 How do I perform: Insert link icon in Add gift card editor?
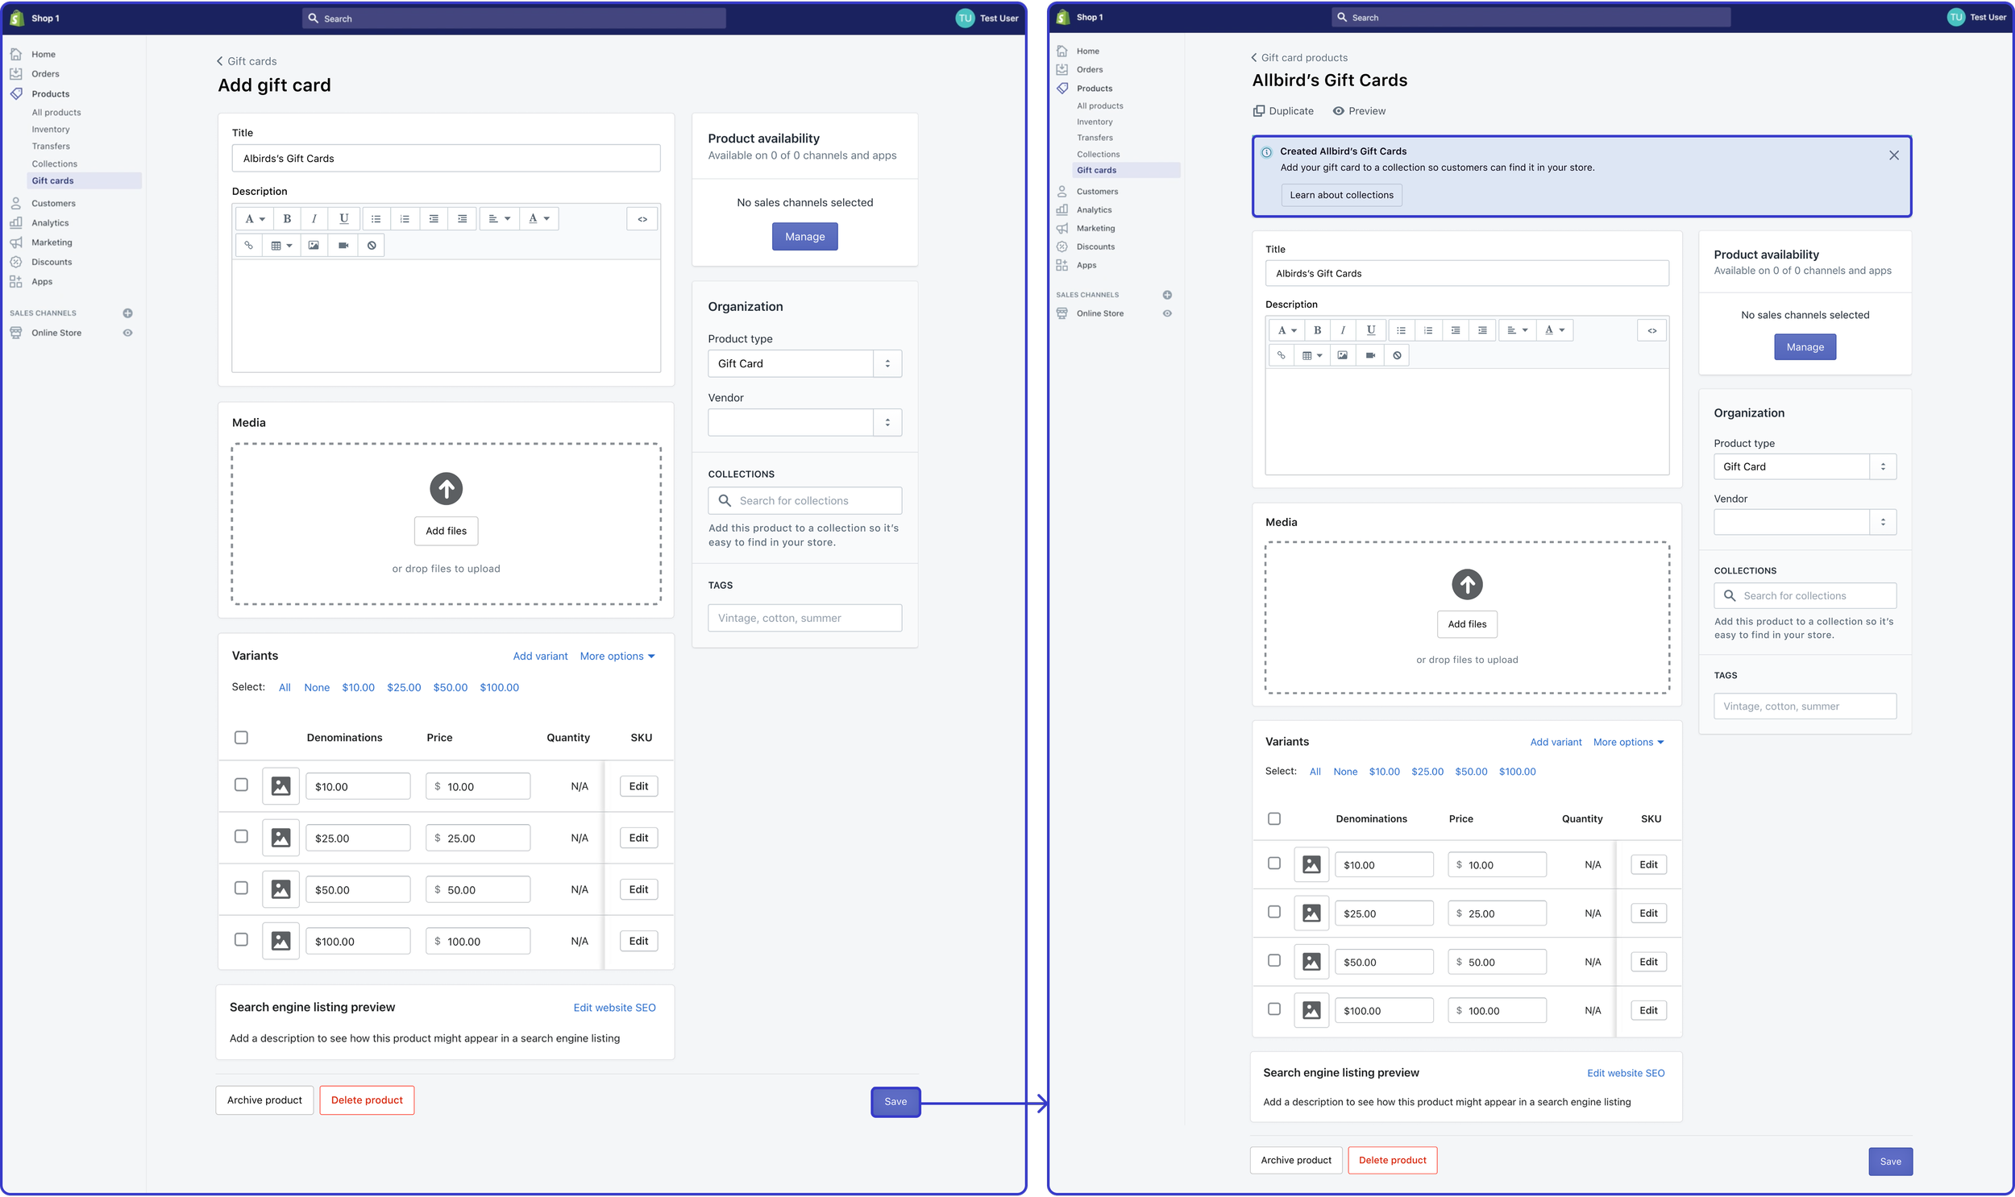[x=248, y=245]
